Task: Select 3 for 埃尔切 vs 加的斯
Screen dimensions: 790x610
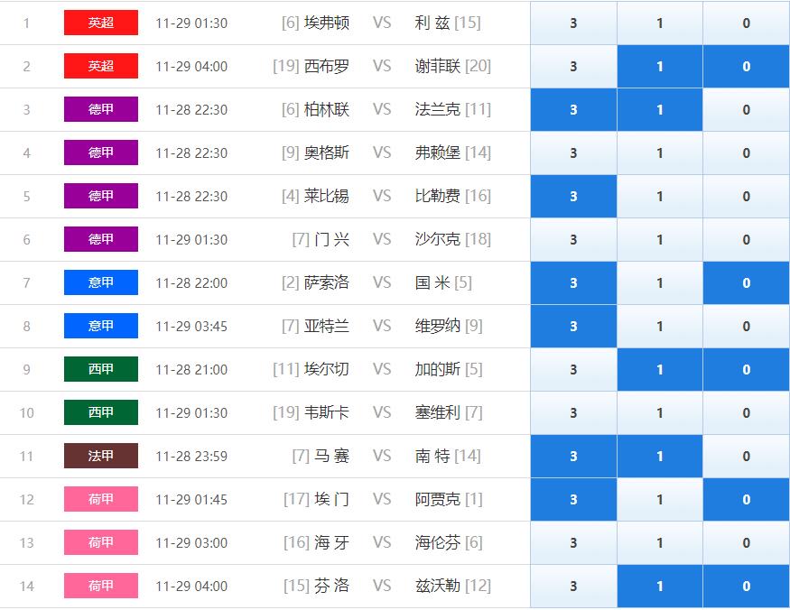Action: tap(573, 369)
